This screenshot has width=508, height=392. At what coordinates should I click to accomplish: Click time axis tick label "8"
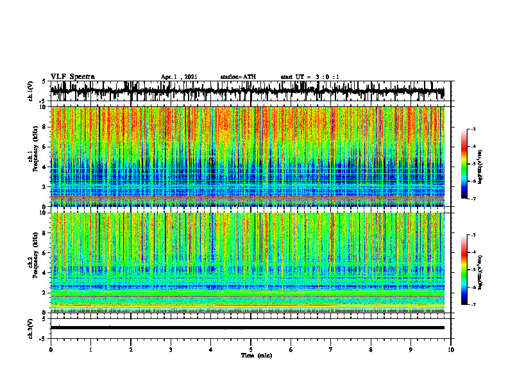pyautogui.click(x=371, y=350)
